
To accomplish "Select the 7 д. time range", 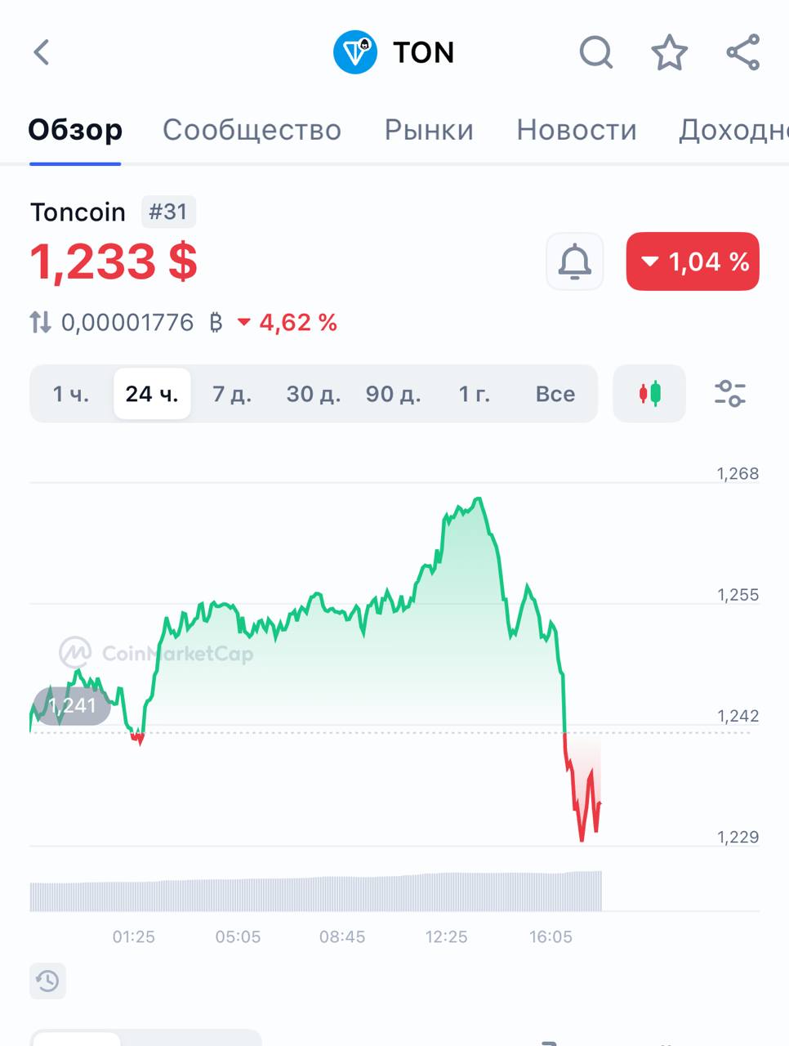I will coord(232,394).
